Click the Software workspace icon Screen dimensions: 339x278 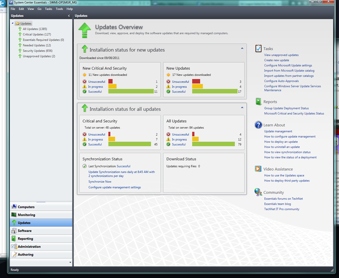14,231
